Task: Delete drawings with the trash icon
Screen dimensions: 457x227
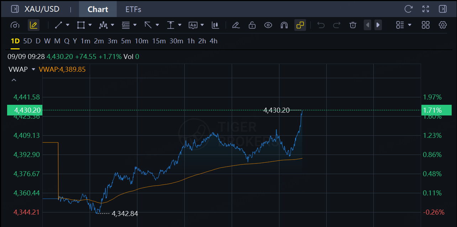Action: pos(353,25)
